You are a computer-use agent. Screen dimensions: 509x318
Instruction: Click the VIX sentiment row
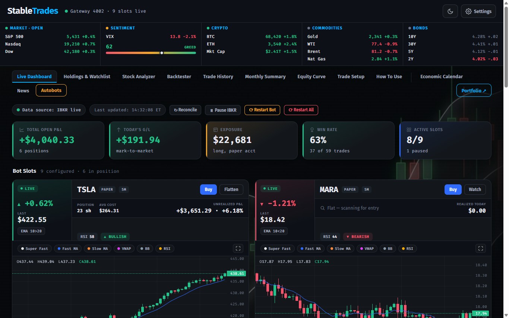tap(151, 36)
